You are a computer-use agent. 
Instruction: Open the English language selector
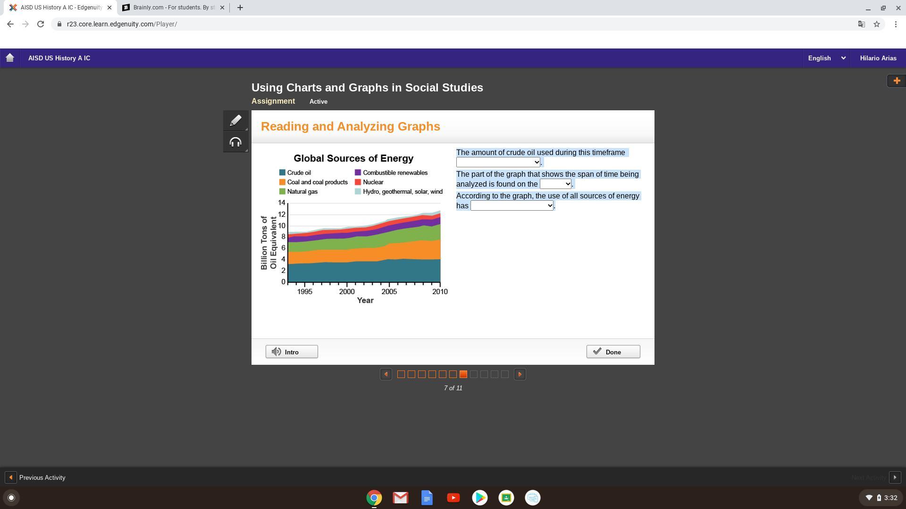click(x=826, y=58)
